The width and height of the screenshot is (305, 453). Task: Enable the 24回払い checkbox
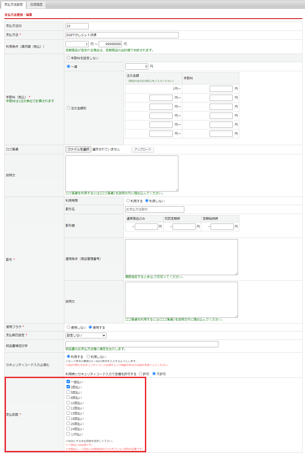[68, 429]
